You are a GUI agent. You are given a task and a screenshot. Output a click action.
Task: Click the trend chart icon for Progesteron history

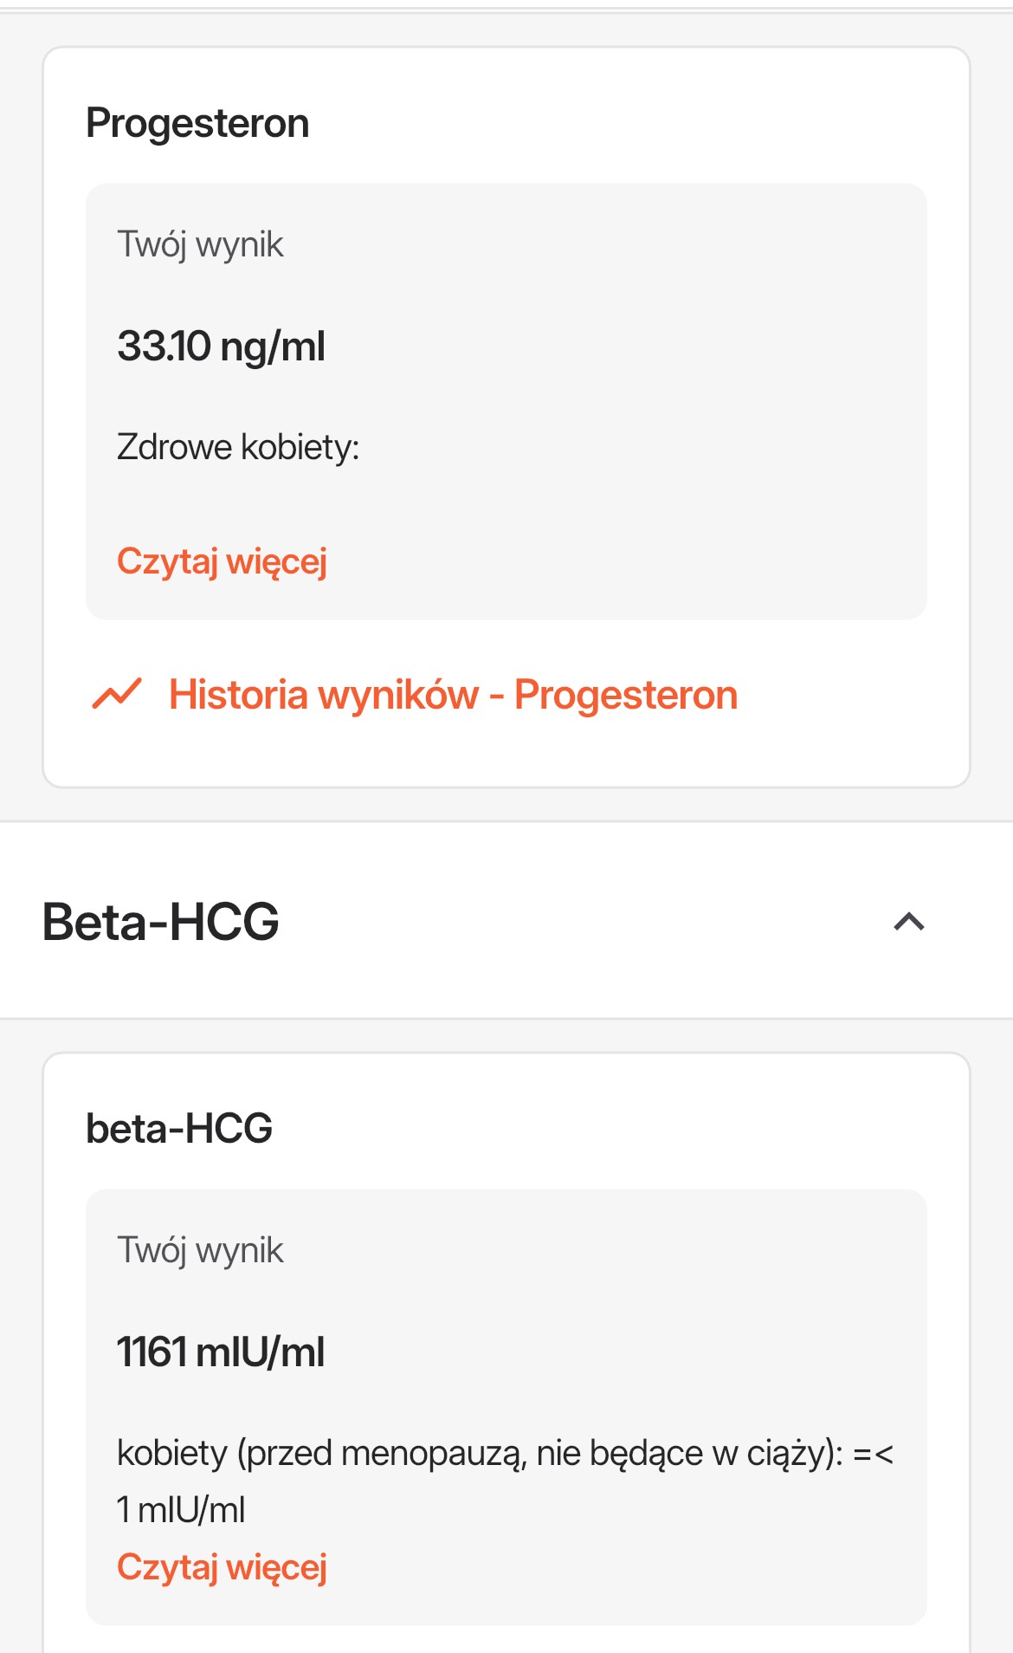tap(117, 694)
